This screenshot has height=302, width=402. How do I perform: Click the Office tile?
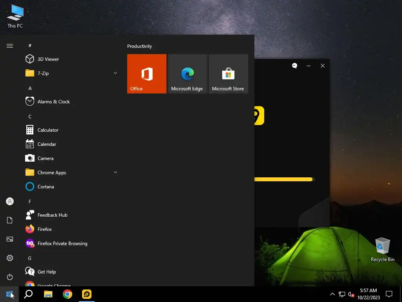(x=147, y=74)
